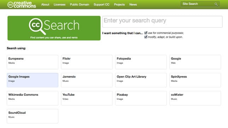Screen dimensions: 228x128
Task: Click the 'Search using:' label
Action: coord(16,48)
